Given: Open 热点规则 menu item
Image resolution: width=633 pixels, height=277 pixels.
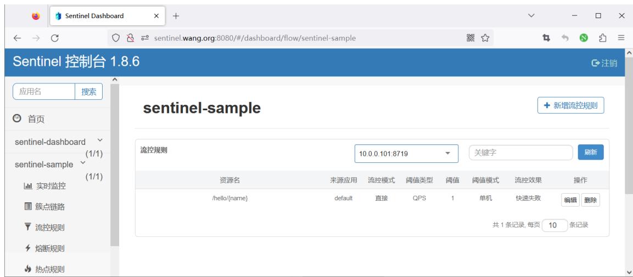Looking at the screenshot, I should pyautogui.click(x=50, y=269).
